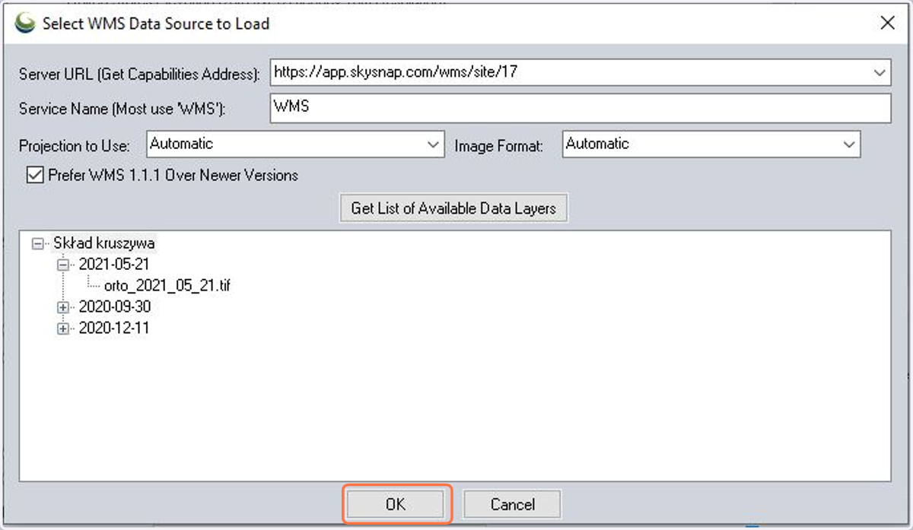Toggle Prefer WMS 1.1.1 Over Newer Versions checkbox
The image size is (913, 530).
coord(35,176)
